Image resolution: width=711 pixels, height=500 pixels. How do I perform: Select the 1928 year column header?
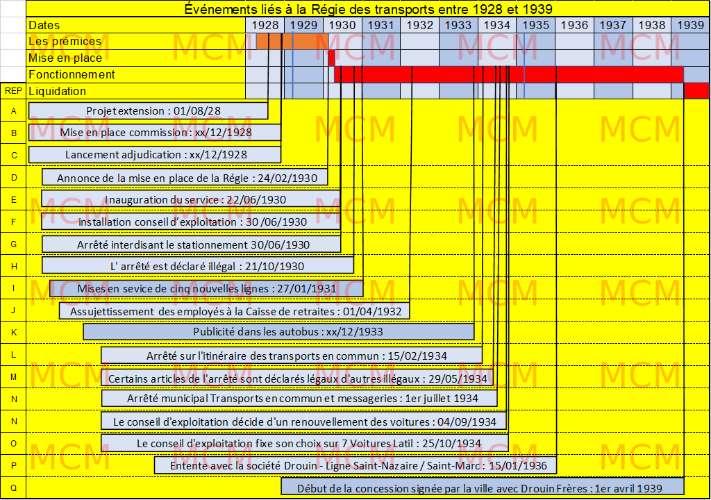(265, 25)
